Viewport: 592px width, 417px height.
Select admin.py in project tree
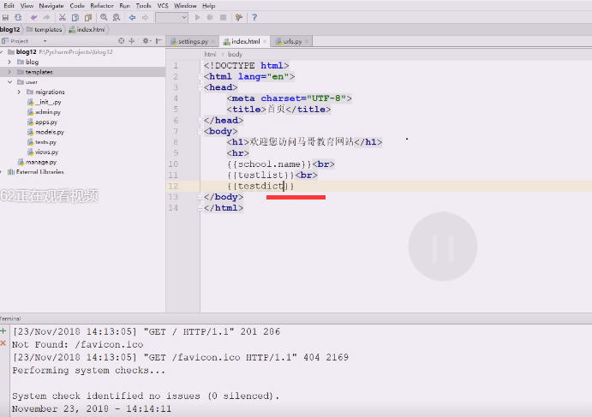click(48, 112)
